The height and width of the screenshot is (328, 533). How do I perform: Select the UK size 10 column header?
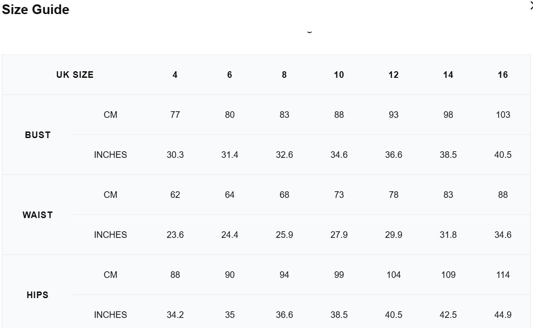[x=339, y=75]
